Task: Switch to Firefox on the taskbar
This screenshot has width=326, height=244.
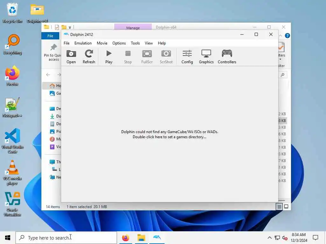Action: [125, 238]
